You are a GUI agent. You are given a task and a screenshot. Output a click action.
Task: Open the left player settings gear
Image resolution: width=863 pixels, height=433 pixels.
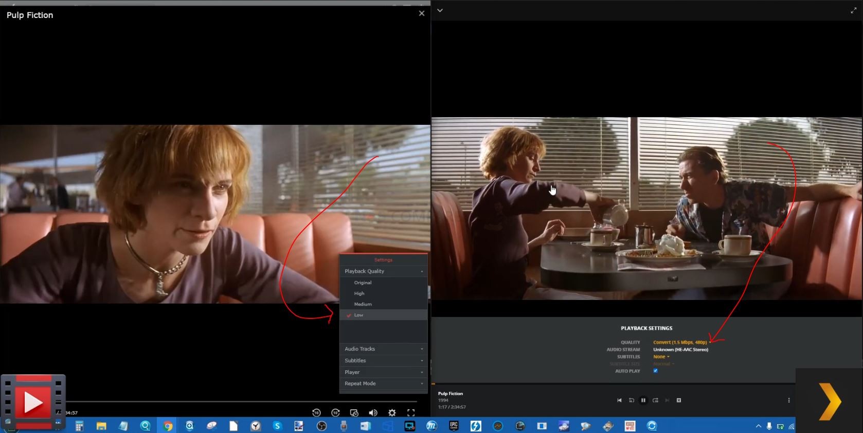[392, 412]
